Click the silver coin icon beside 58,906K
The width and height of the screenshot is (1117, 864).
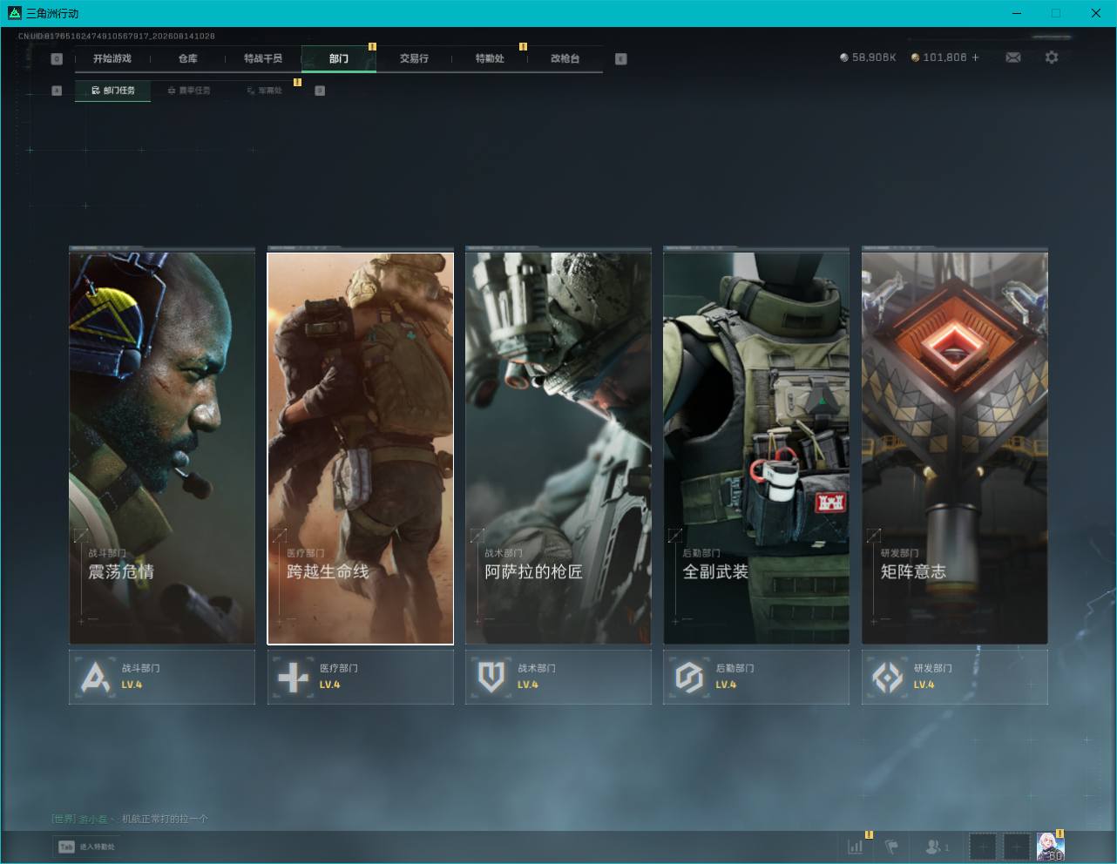tap(843, 57)
